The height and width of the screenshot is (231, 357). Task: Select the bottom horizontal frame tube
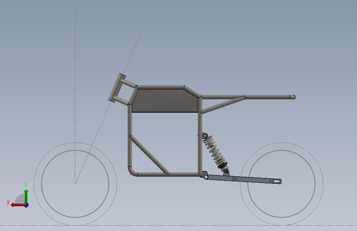point(168,175)
